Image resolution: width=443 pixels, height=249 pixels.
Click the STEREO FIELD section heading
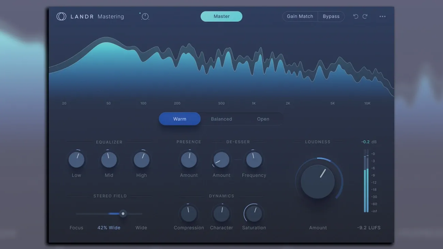[x=110, y=196]
